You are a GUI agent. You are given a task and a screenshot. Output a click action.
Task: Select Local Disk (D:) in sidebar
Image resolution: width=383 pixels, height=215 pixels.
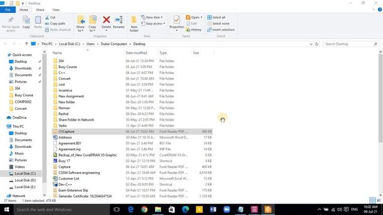(25, 180)
